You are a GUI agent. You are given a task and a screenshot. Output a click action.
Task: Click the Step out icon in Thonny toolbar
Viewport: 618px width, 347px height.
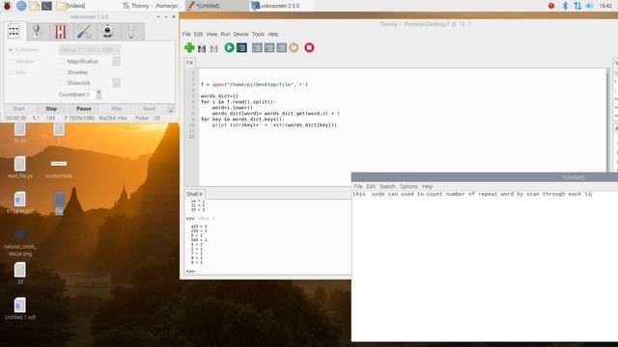[x=281, y=47]
